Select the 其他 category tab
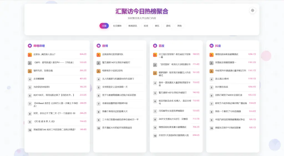The image size is (284, 156). [x=179, y=26]
